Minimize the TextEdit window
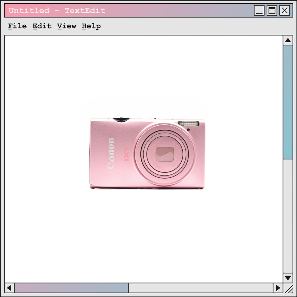297x297 pixels. tap(259, 10)
